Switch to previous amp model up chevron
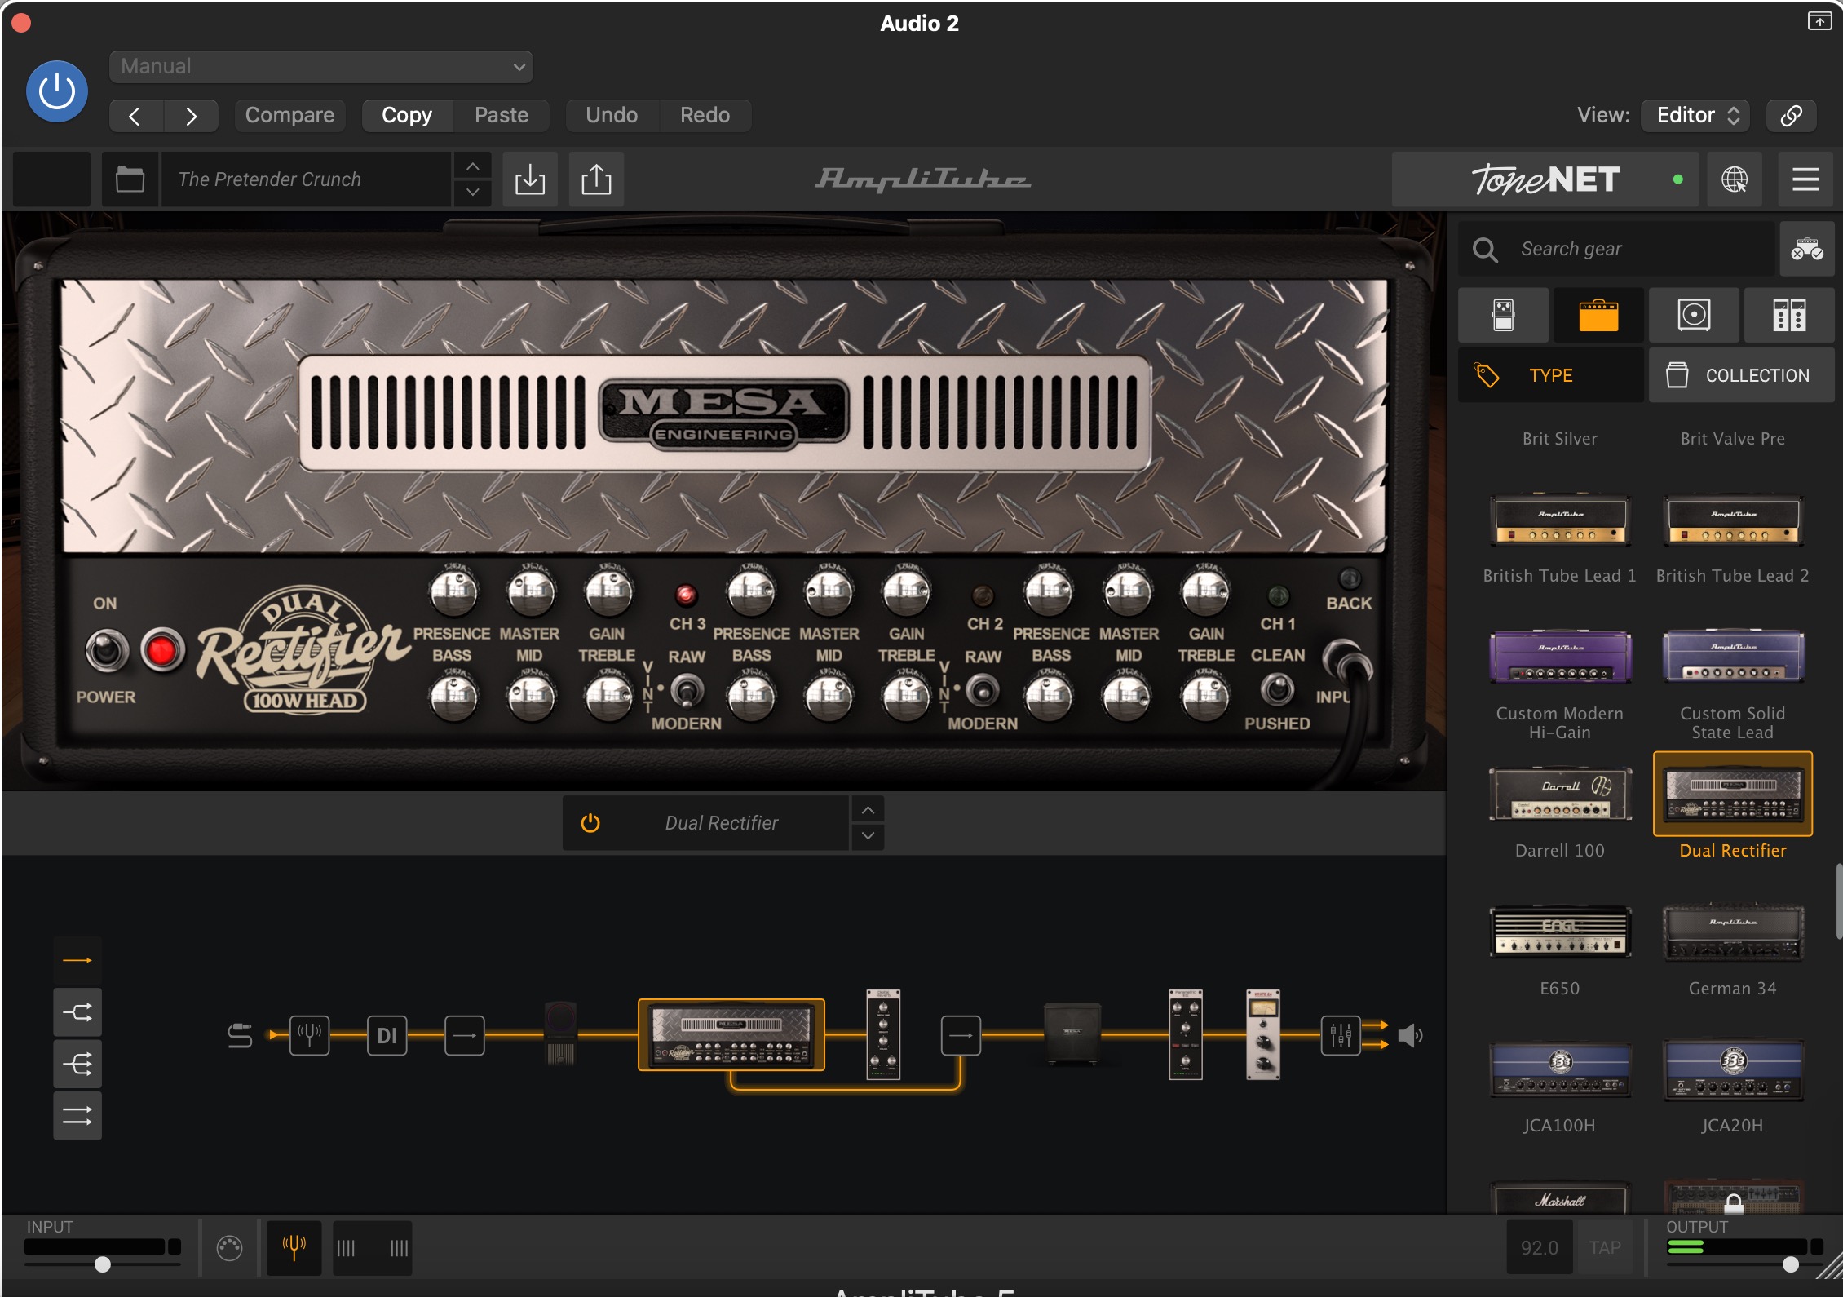 click(868, 810)
